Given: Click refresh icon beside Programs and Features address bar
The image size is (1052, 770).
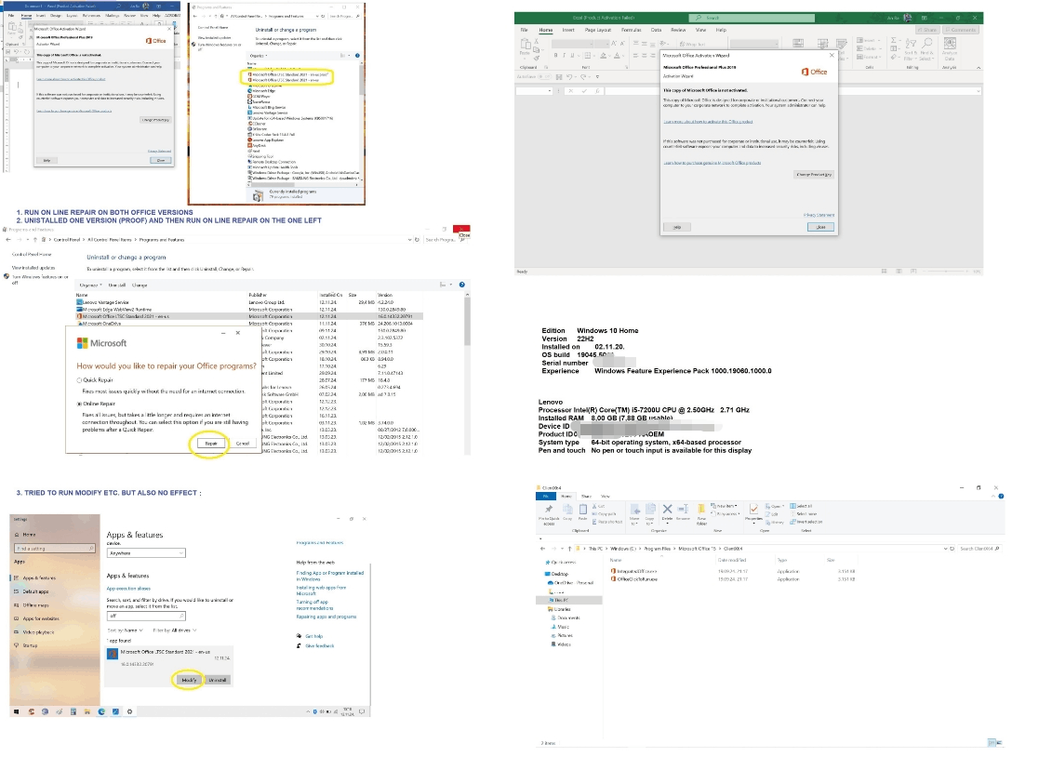Looking at the screenshot, I should (x=417, y=239).
